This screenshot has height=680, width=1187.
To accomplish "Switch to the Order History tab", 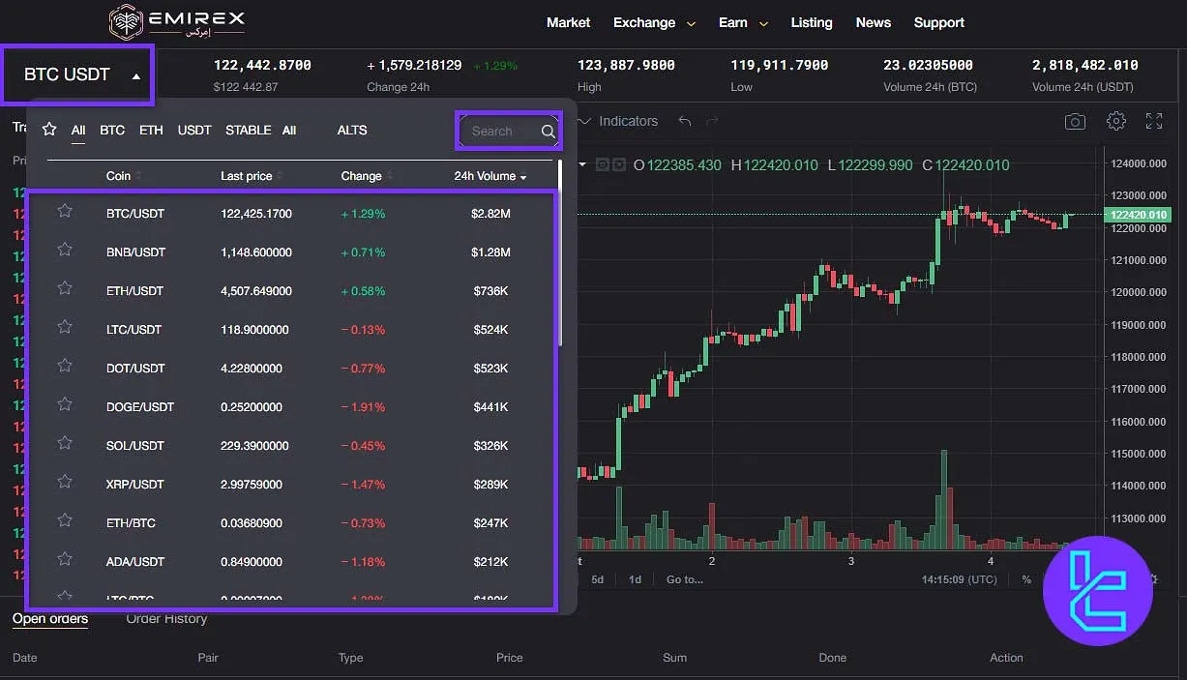I will pyautogui.click(x=166, y=618).
